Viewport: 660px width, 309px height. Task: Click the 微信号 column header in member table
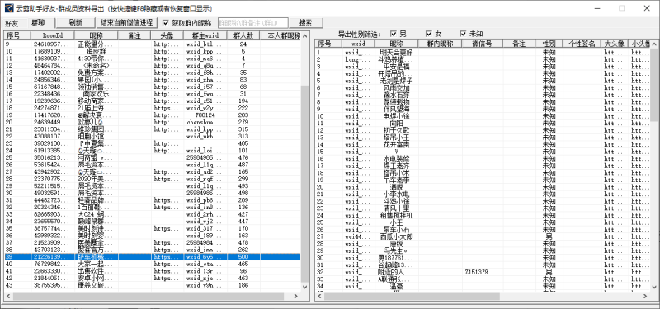(x=482, y=44)
